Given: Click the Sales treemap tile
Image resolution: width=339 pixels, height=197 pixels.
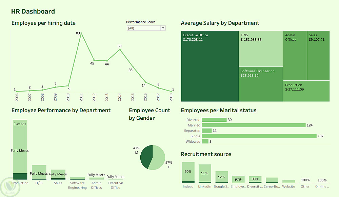Looking at the screenshot, I should click(x=318, y=56).
